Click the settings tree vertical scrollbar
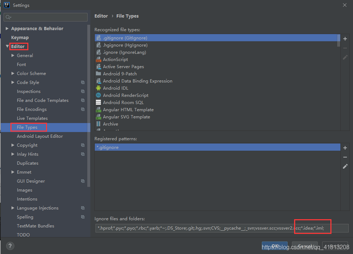Screen dimensions: 353x254 tap(88, 106)
